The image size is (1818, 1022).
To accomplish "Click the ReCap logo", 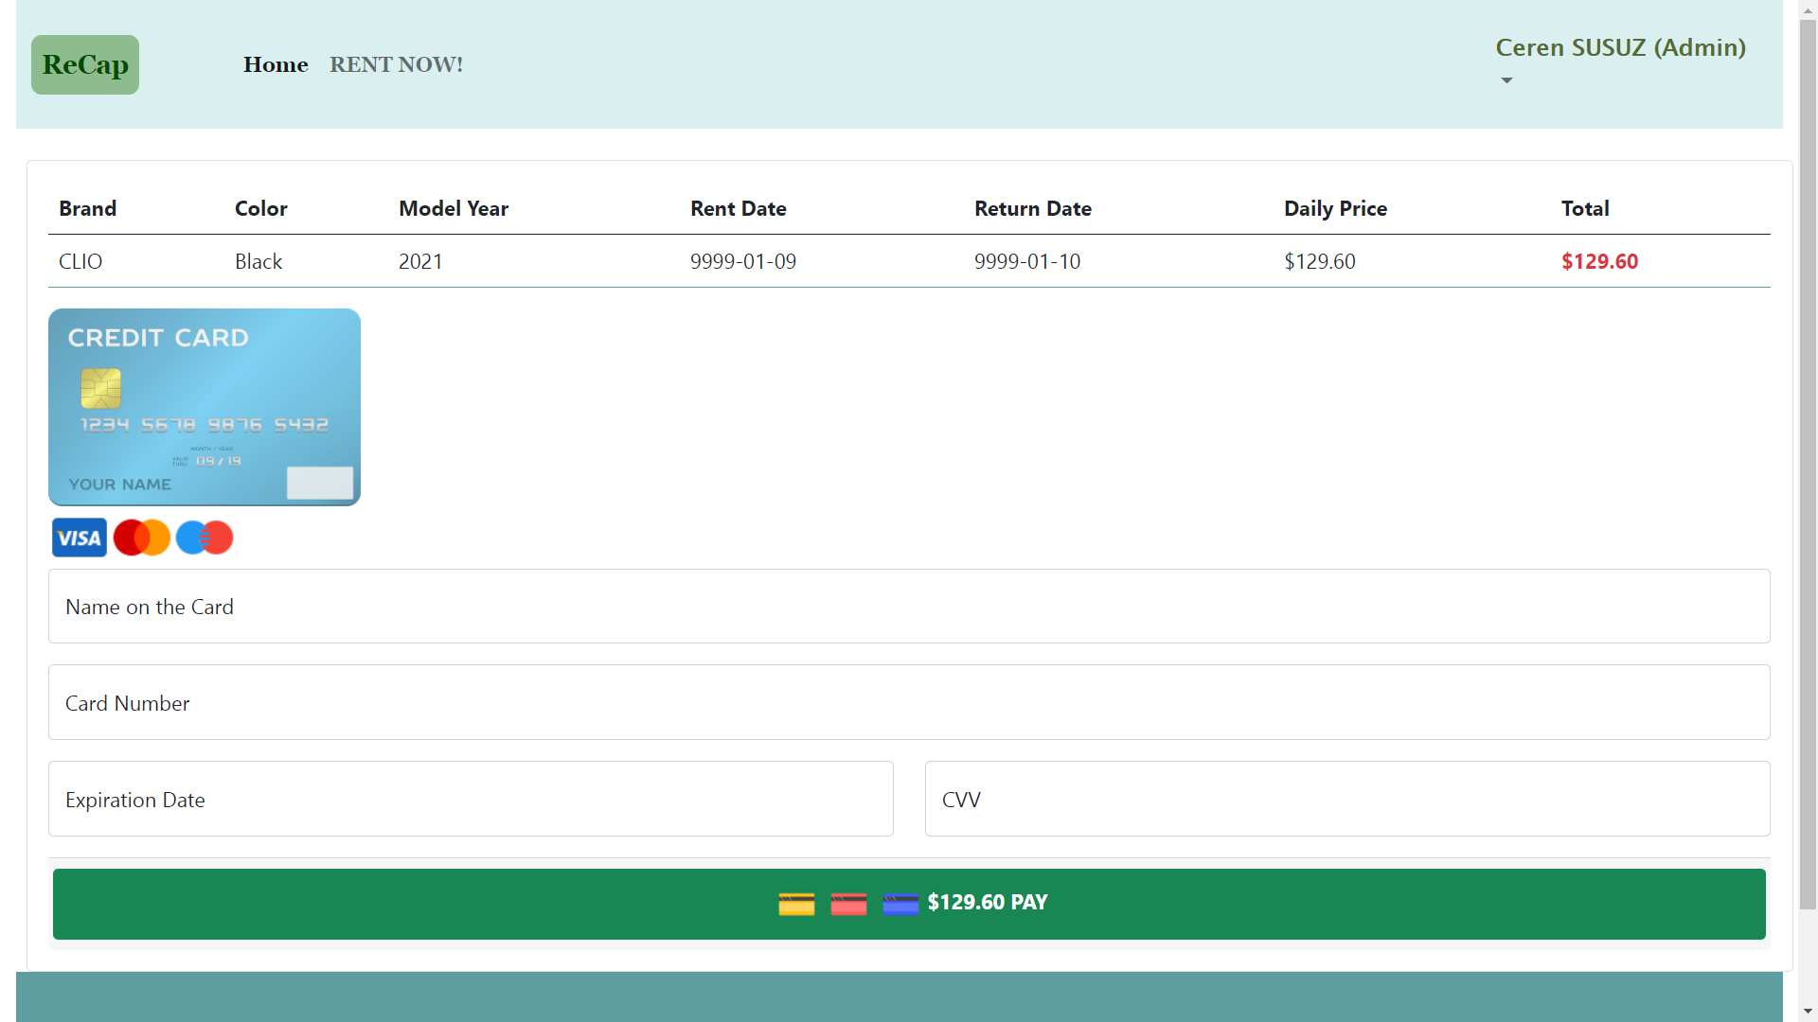I will click(x=85, y=64).
